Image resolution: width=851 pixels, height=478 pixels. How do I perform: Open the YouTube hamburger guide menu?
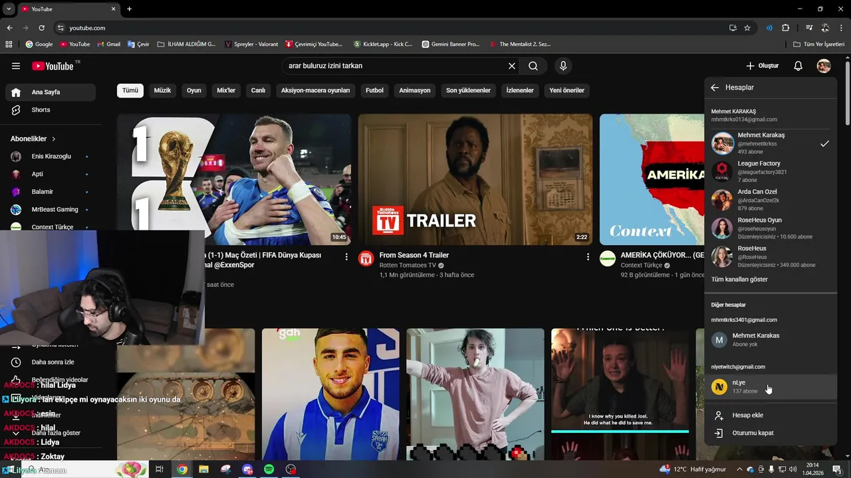point(16,66)
